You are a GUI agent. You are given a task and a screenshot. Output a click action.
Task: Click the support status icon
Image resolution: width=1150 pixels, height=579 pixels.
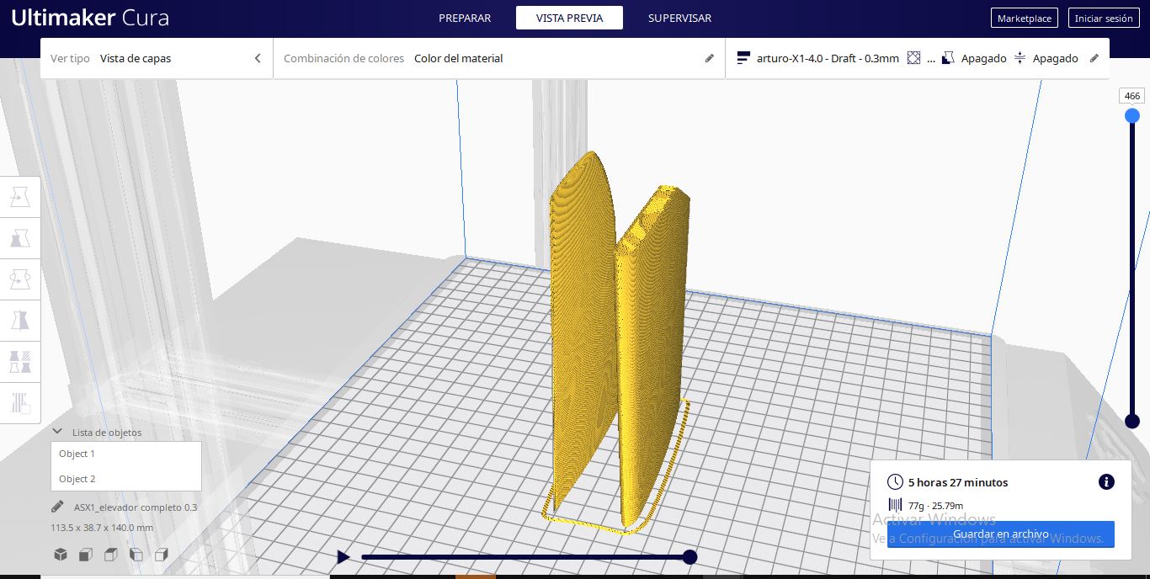point(948,58)
